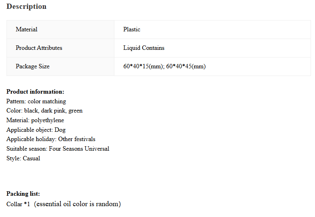This screenshot has height=217, width=315.
Task: Click Suitable season: Four Seasons Universal
Action: (x=58, y=149)
